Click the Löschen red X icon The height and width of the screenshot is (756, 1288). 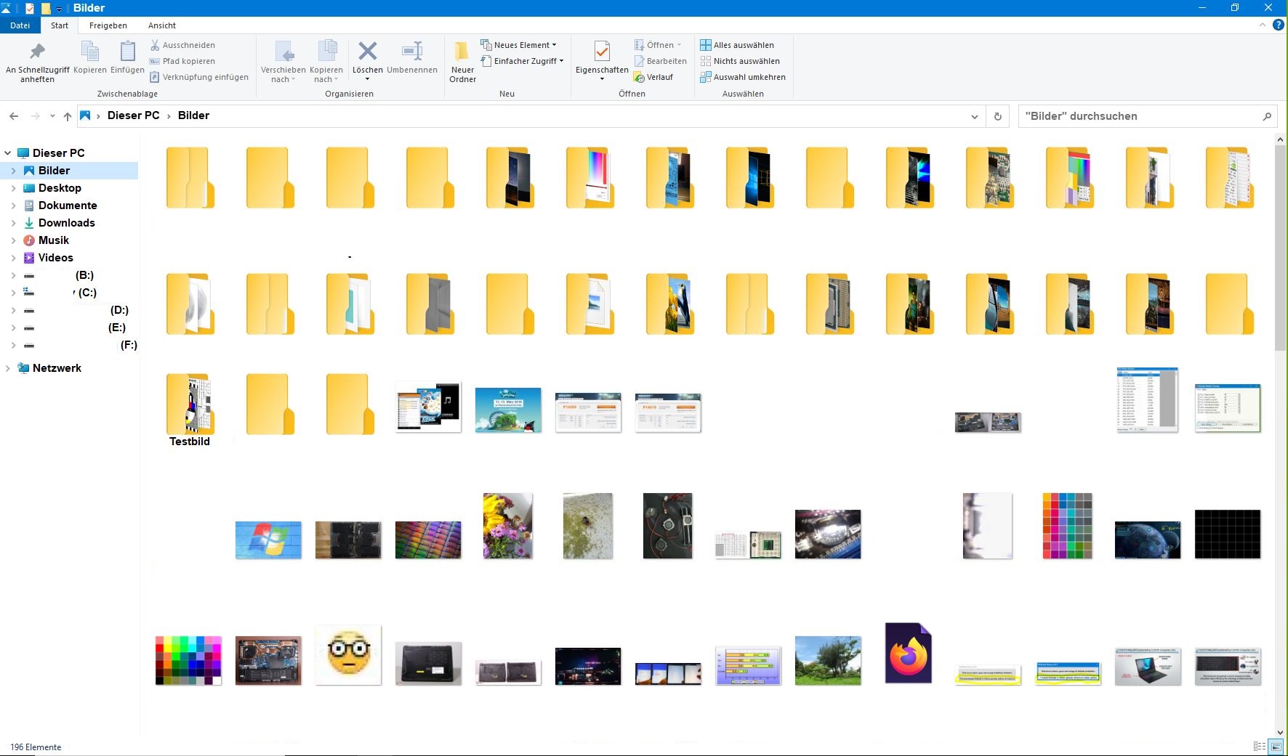tap(368, 52)
